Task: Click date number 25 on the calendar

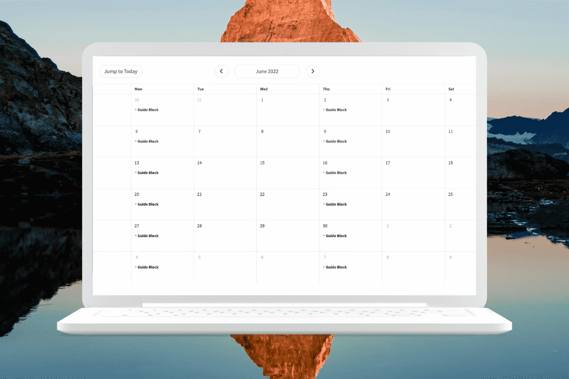Action: [x=450, y=195]
